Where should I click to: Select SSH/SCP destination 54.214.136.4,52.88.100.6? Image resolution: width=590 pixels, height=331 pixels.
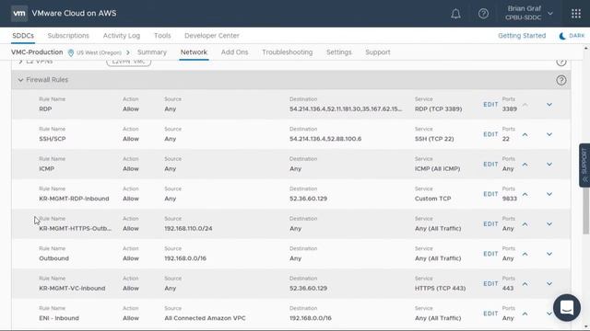[x=325, y=139]
